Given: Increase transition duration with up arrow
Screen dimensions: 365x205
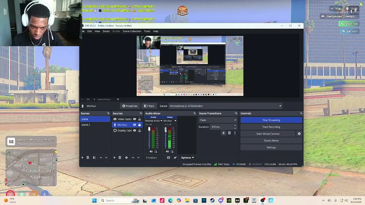Looking at the screenshot, I should point(235,126).
